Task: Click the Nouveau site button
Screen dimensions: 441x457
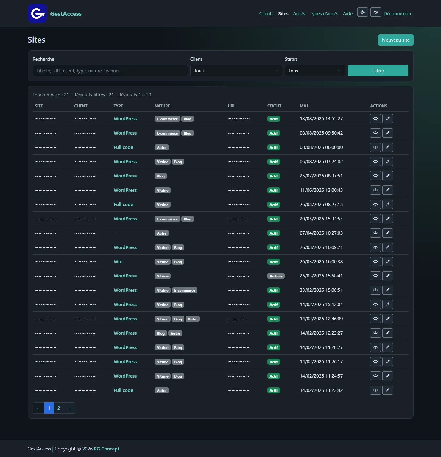Action: coord(396,40)
